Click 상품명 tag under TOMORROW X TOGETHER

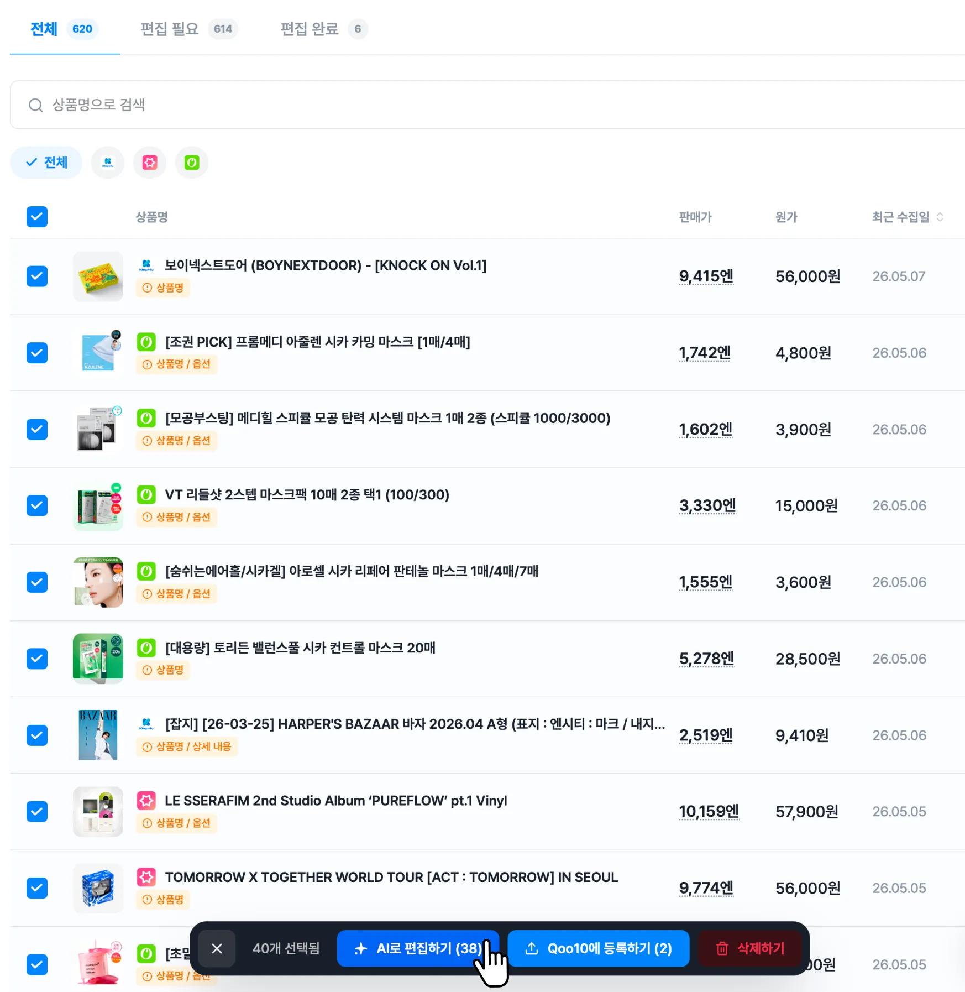coord(163,900)
